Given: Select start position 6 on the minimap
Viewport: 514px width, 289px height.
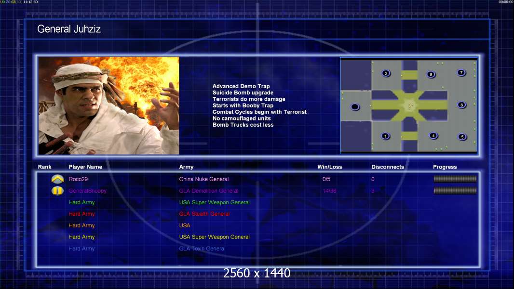Looking at the screenshot, I should click(461, 105).
